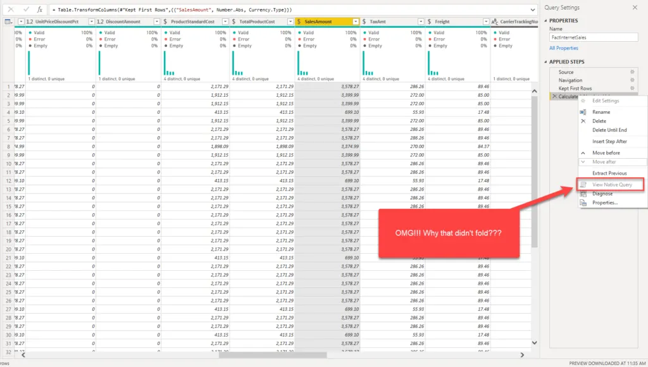Open the UnitPriceDiscountPct column filter dropdown
Screen dimensions: 648x367
click(x=91, y=22)
